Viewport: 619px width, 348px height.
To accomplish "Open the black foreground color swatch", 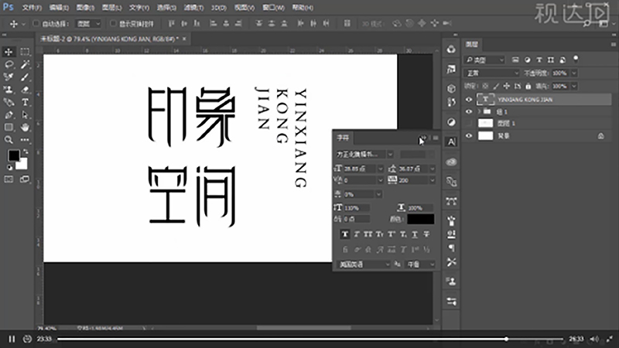I will click(13, 155).
